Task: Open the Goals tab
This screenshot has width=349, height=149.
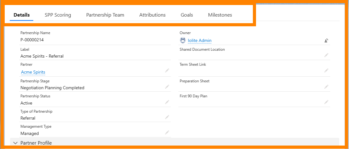Action: tap(187, 15)
